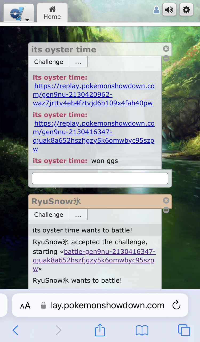Challenge its oyster time to battle
This screenshot has width=200, height=342.
(49, 62)
